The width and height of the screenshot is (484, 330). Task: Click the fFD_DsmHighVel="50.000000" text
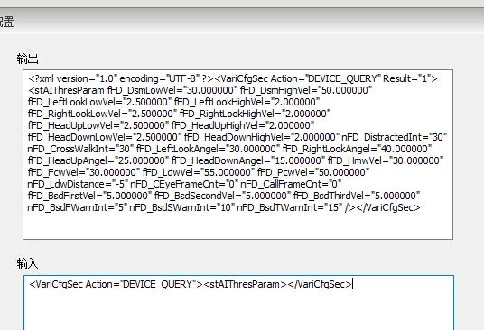(306, 90)
